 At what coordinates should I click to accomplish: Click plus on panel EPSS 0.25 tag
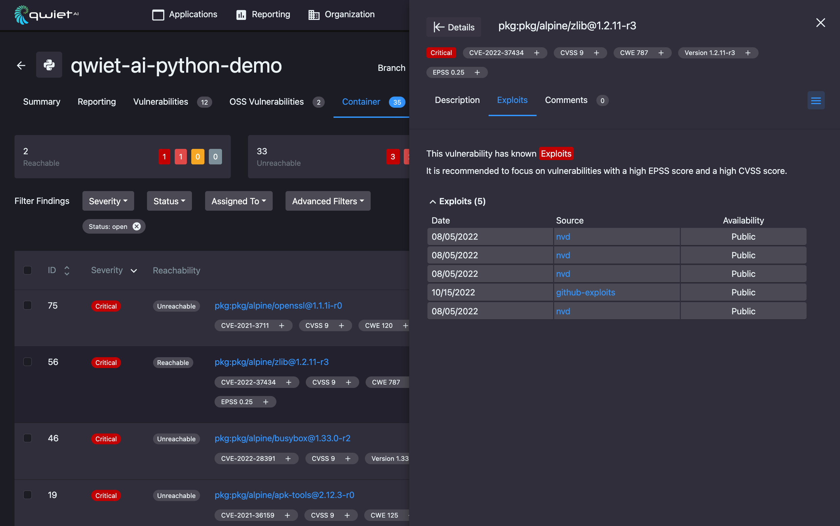point(477,72)
